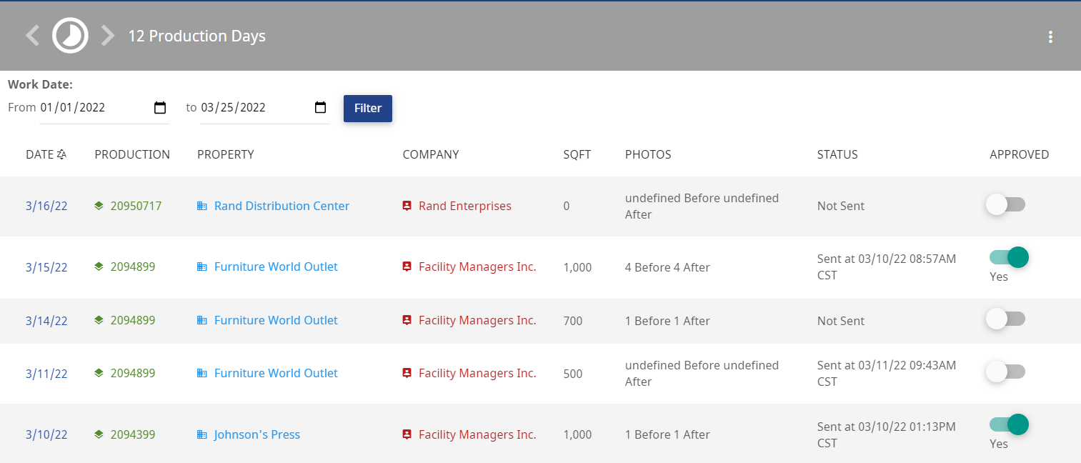Sort by the PROPERTY column header
Viewport: 1081px width, 463px height.
pyautogui.click(x=226, y=154)
